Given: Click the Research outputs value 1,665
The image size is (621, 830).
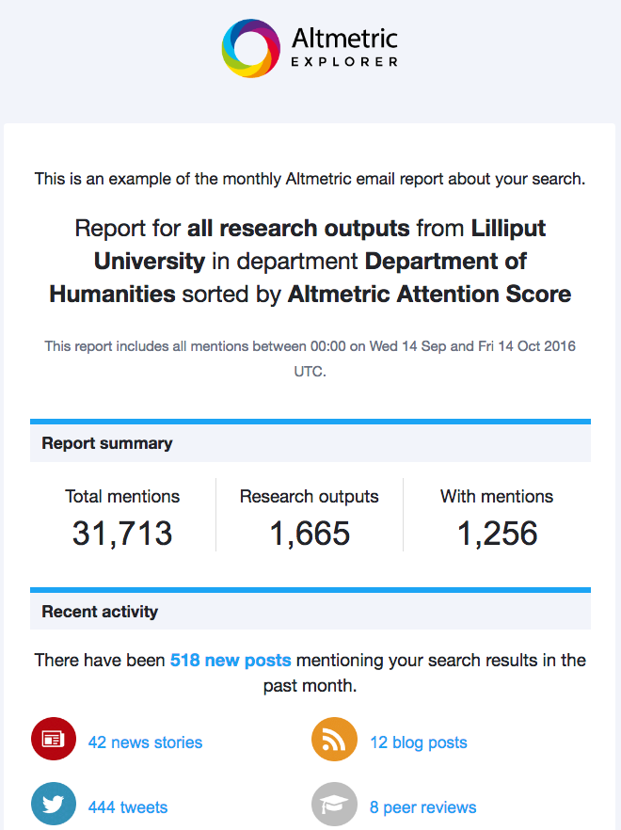Looking at the screenshot, I should point(310,534).
